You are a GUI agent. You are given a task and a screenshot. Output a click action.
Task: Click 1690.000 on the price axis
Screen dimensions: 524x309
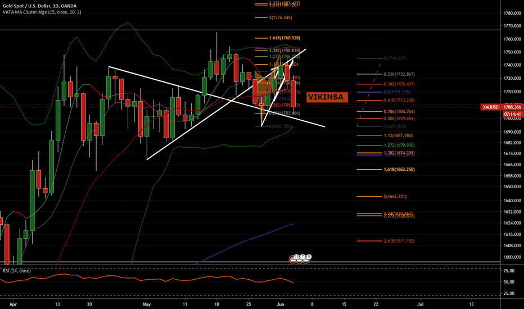(512, 132)
